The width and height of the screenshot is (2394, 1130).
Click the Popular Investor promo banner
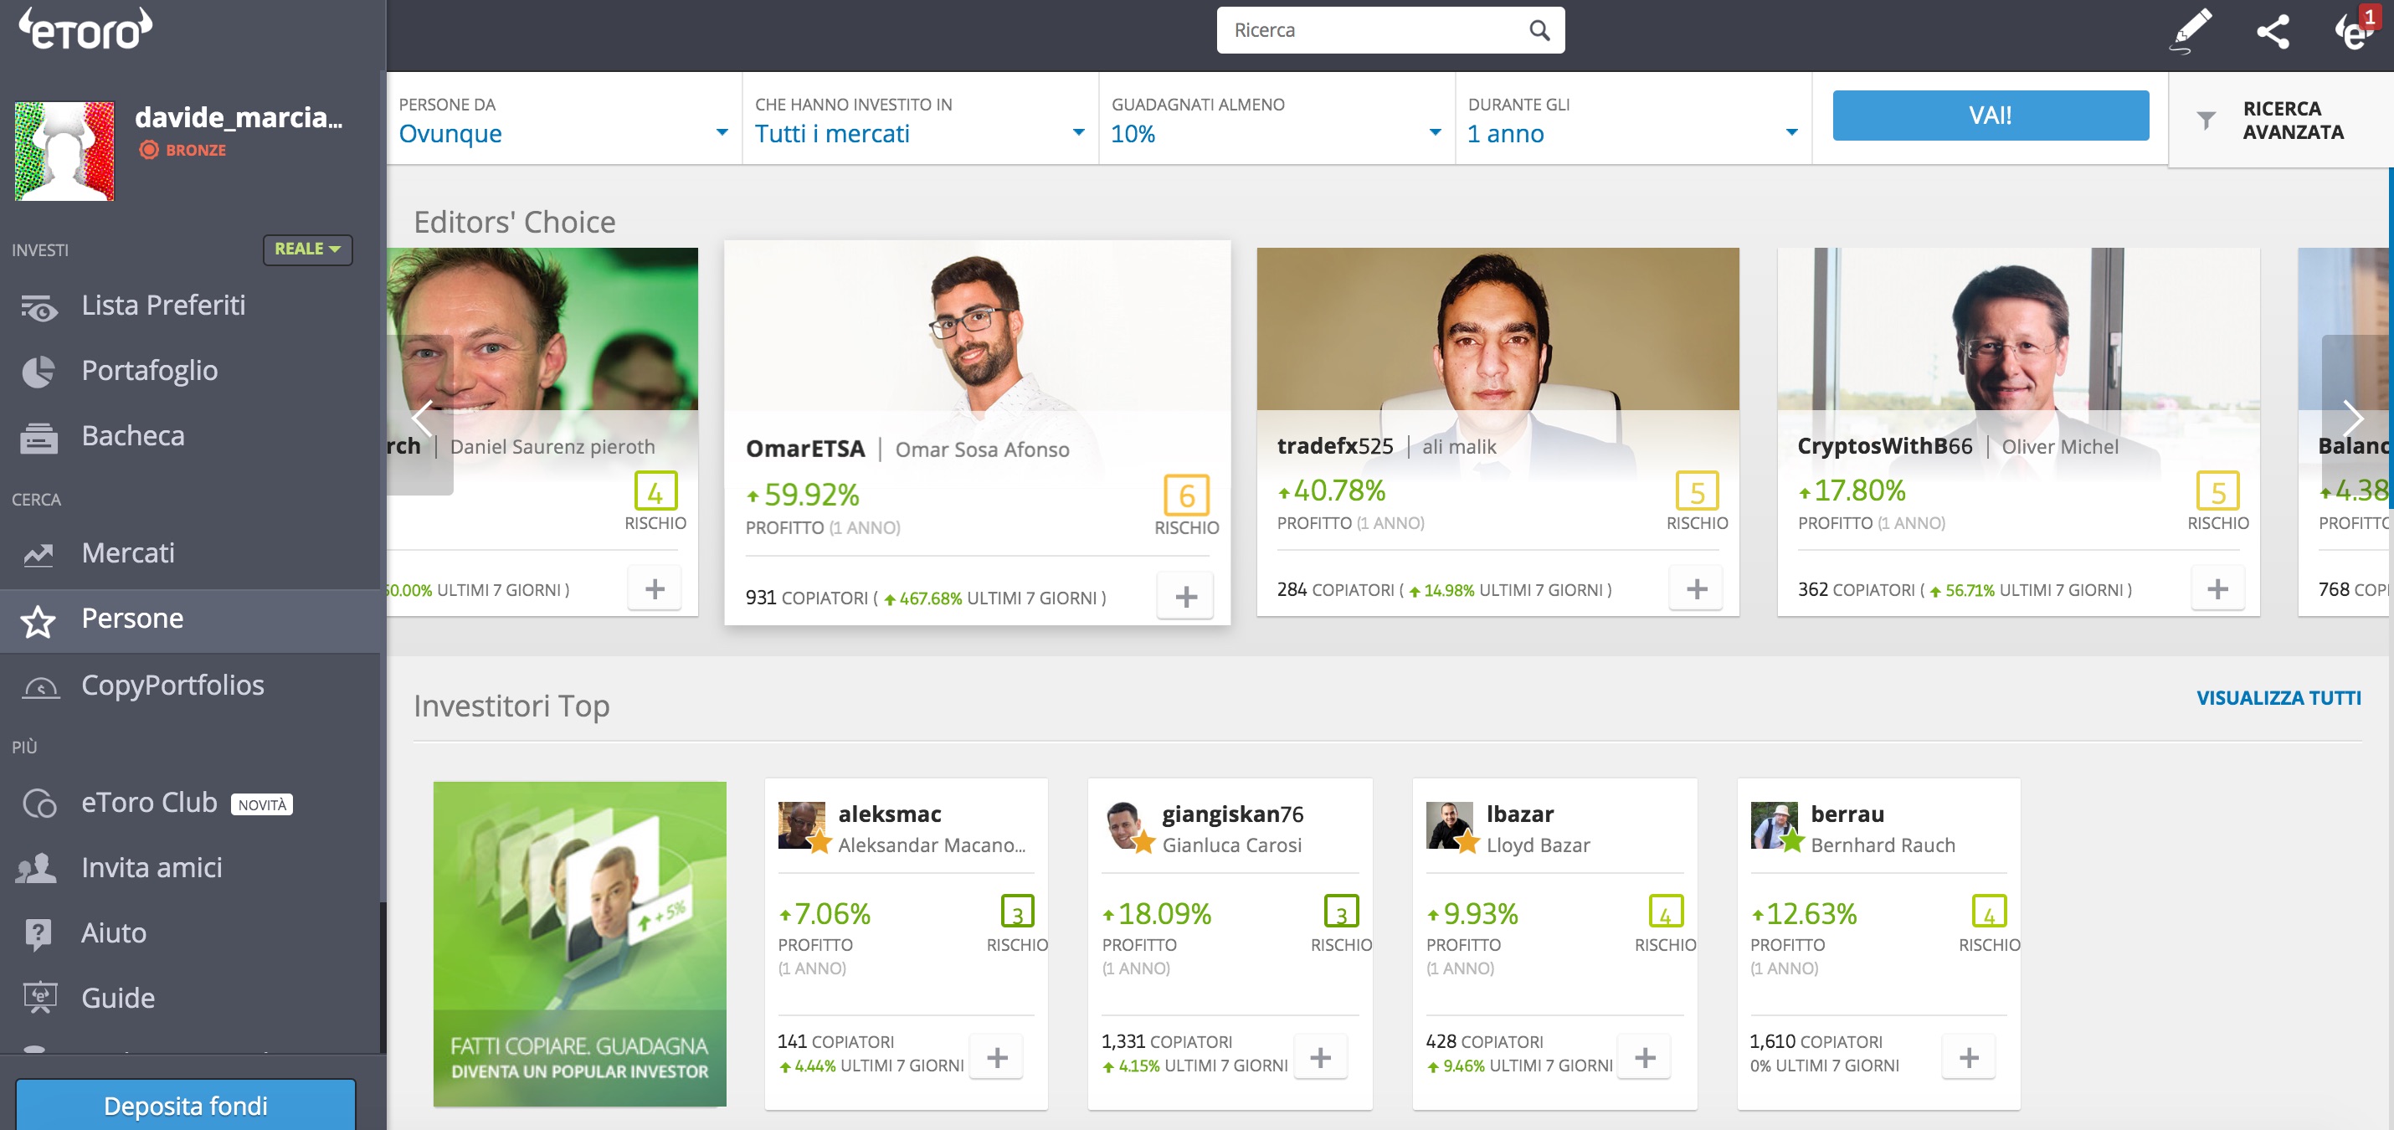580,944
